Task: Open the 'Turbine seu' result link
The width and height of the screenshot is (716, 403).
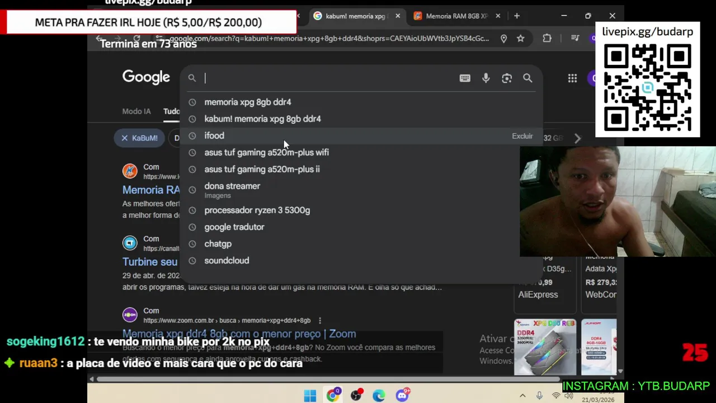Action: point(150,262)
